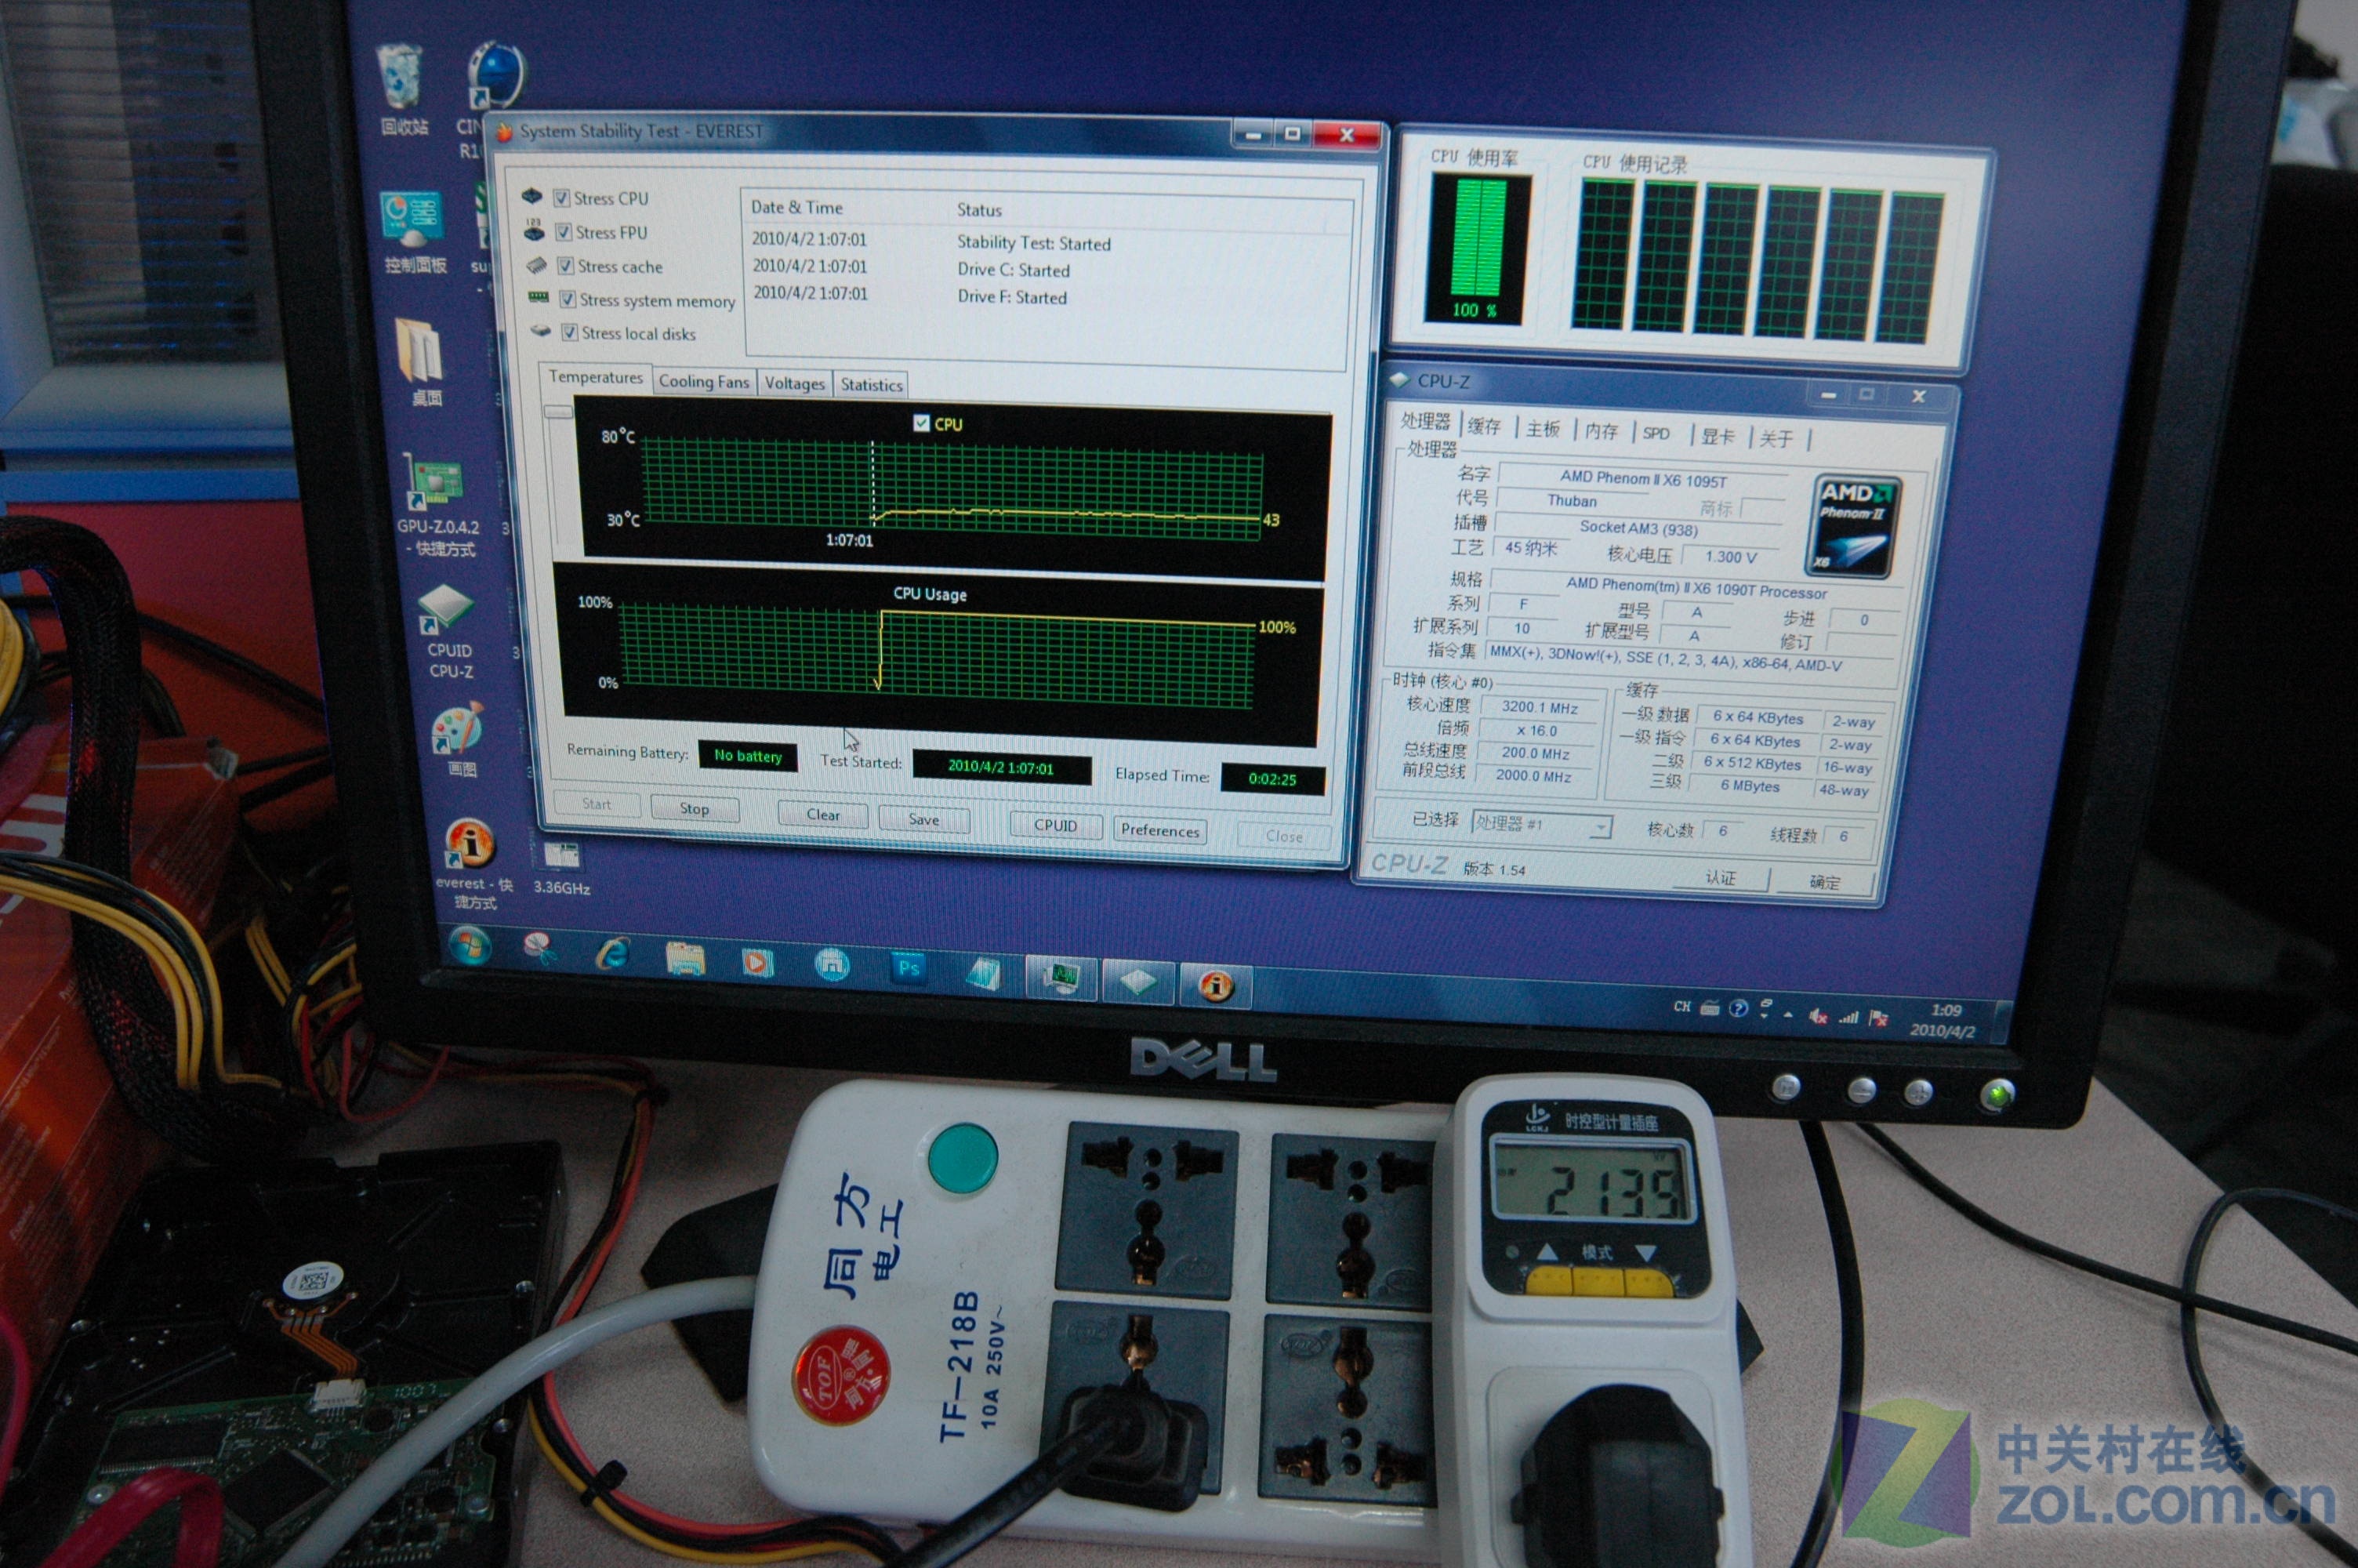Click the Stop button in EVEREST

[695, 808]
